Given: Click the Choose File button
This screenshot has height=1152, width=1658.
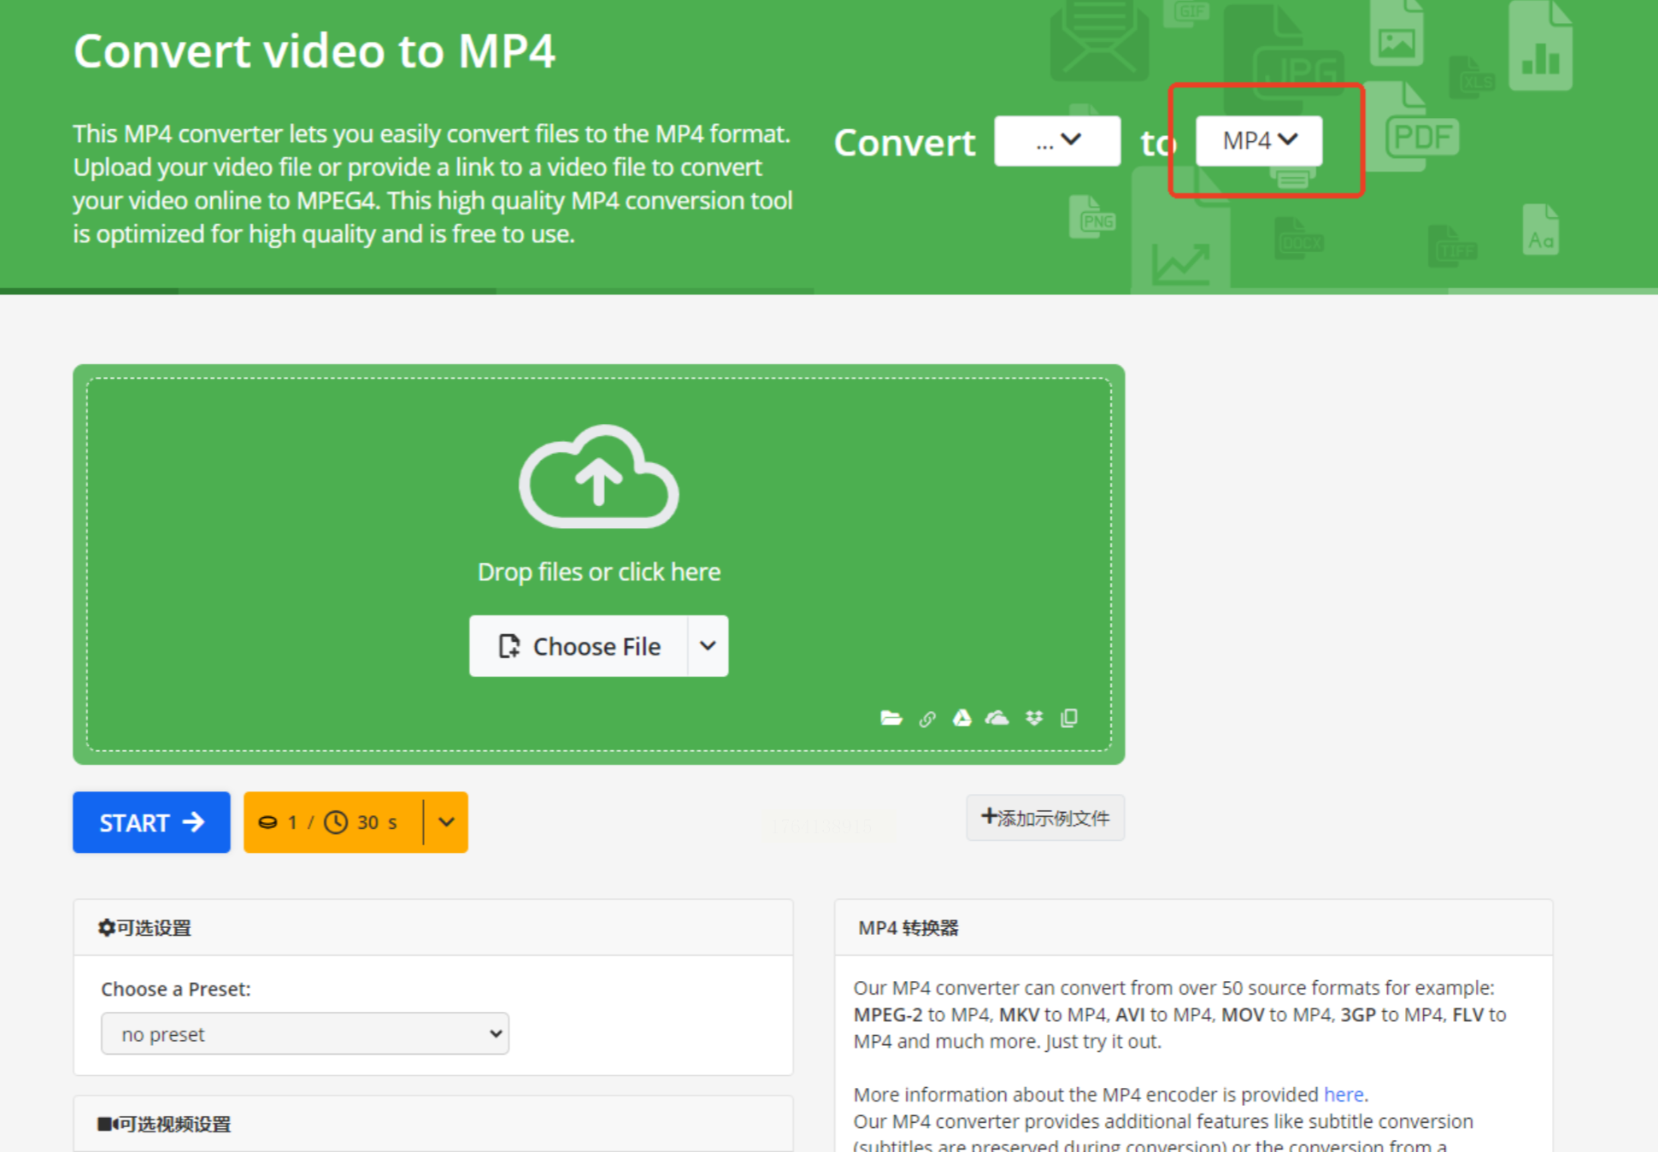Looking at the screenshot, I should [579, 646].
